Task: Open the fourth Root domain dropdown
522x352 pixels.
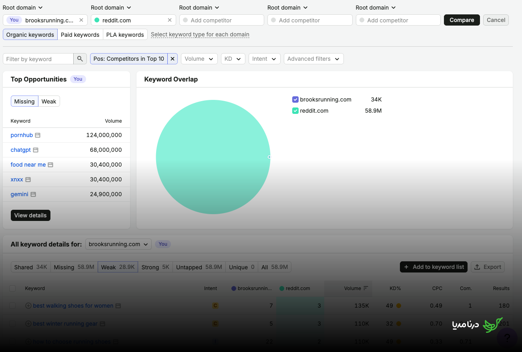Action: [287, 8]
